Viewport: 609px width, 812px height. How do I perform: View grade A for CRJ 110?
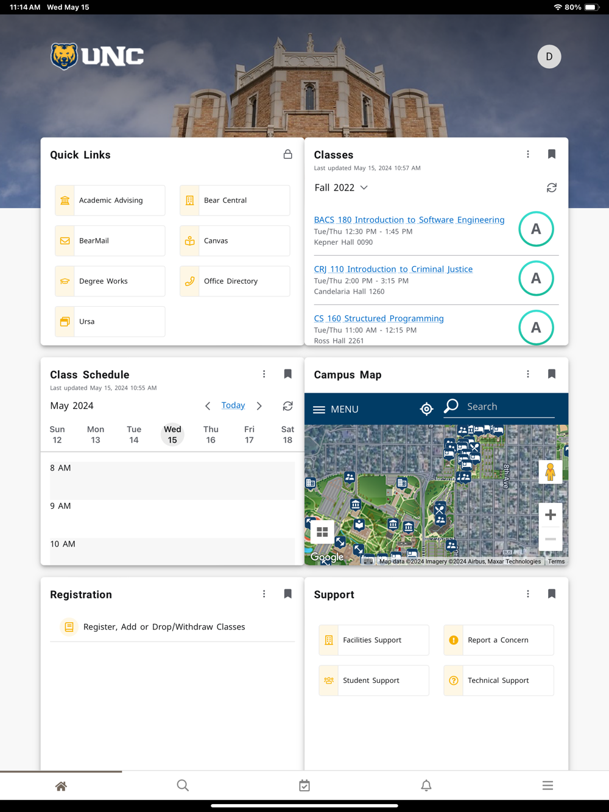pyautogui.click(x=536, y=278)
